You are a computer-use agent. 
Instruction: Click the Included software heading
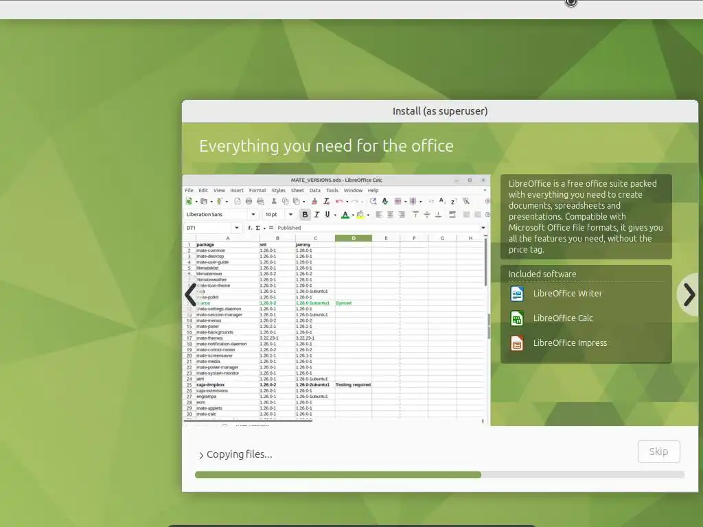click(542, 274)
